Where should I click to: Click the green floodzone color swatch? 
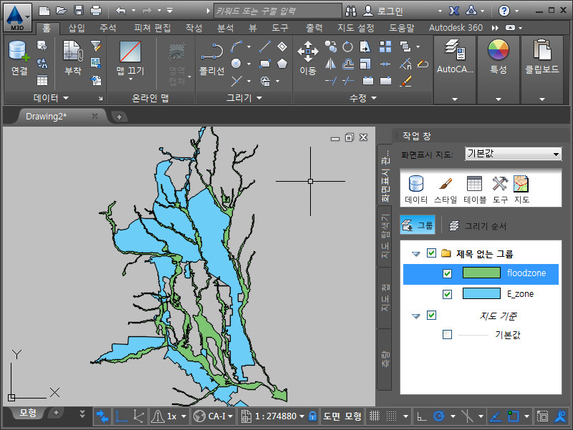pyautogui.click(x=481, y=273)
